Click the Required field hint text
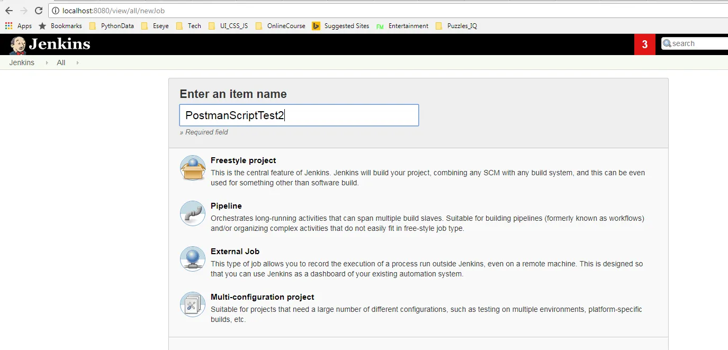 204,132
